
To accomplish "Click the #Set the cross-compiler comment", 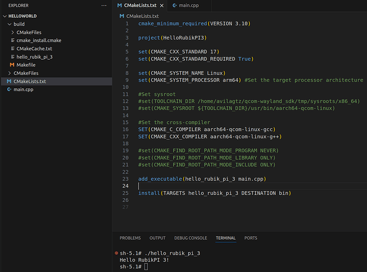I will tap(174, 122).
